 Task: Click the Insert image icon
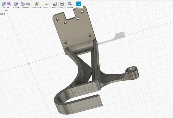55,3
